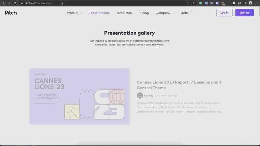Click the Sign up button
Image resolution: width=260 pixels, height=146 pixels.
pyautogui.click(x=244, y=13)
